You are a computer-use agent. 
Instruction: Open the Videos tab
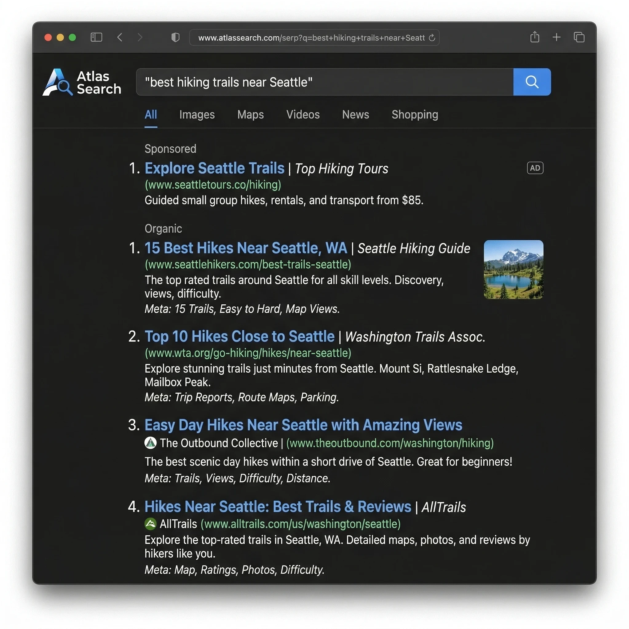303,115
